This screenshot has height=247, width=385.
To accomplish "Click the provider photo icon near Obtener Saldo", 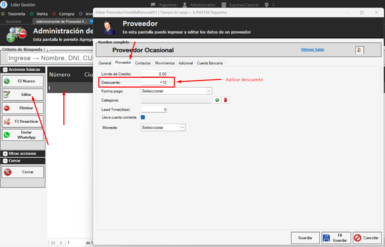I will 359,50.
